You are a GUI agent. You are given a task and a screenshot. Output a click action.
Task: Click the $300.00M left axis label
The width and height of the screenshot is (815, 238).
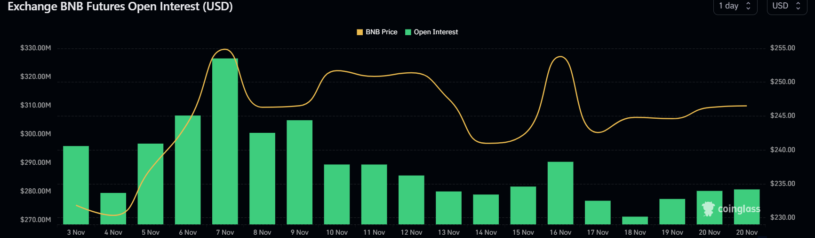pyautogui.click(x=36, y=134)
